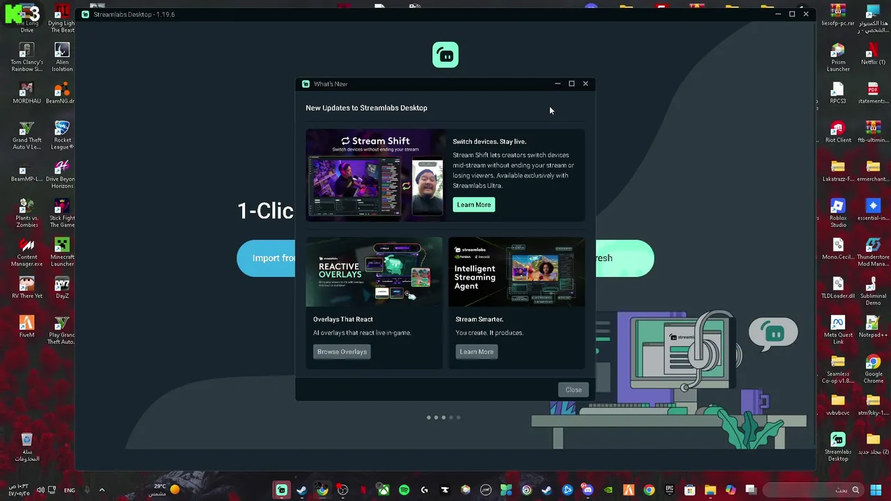Click Streamlabs icon in the taskbar
The image size is (891, 501).
point(281,490)
